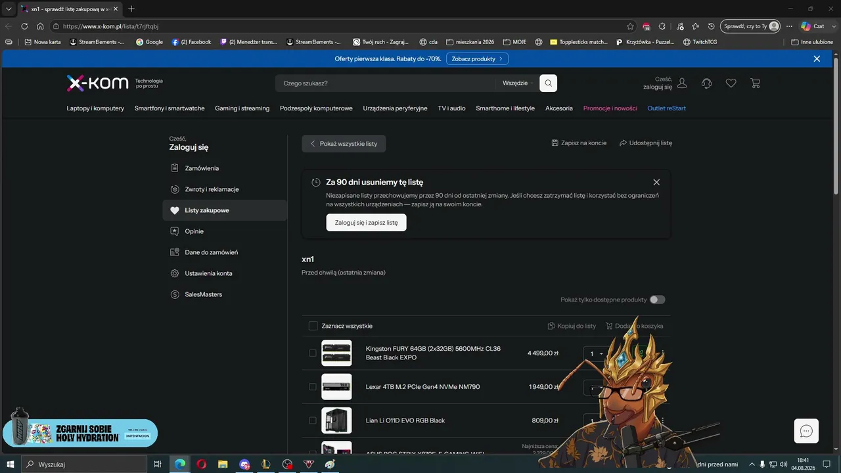Add page to favorites with star icon
841x473 pixels.
(x=630, y=26)
